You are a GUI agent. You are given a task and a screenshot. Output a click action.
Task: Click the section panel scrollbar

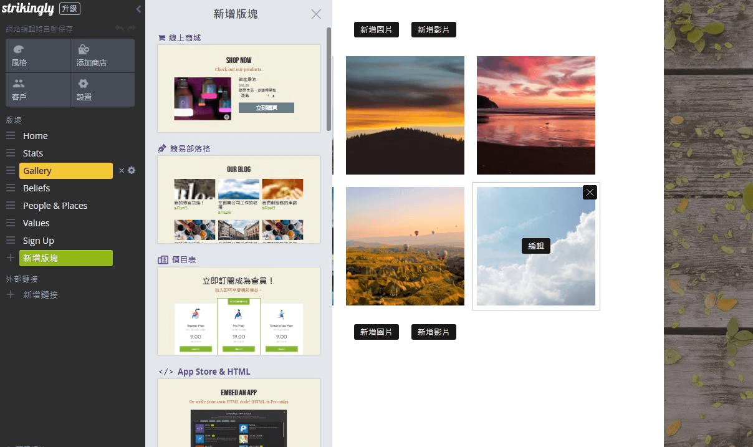click(x=329, y=78)
